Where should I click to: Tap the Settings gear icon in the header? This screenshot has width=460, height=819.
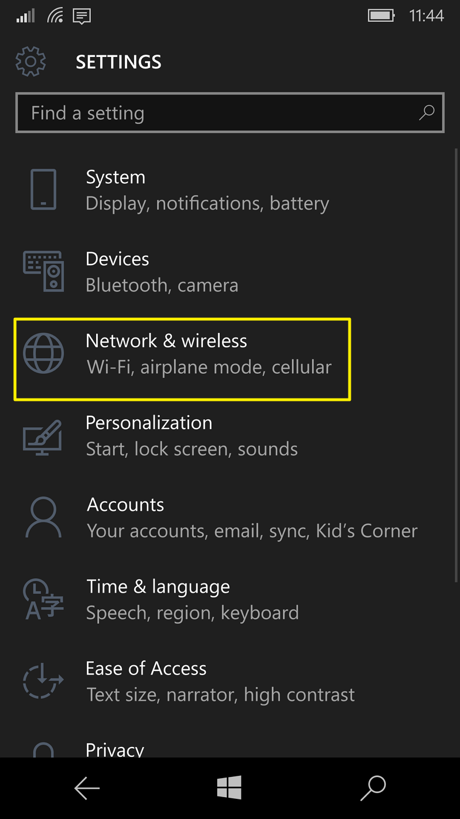(x=30, y=61)
